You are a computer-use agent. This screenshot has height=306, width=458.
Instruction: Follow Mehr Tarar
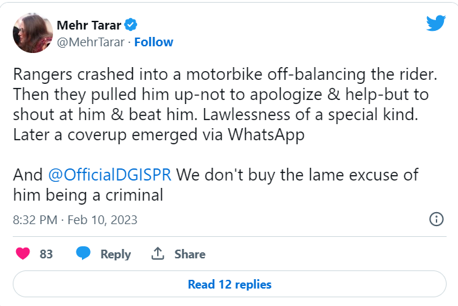pyautogui.click(x=154, y=42)
